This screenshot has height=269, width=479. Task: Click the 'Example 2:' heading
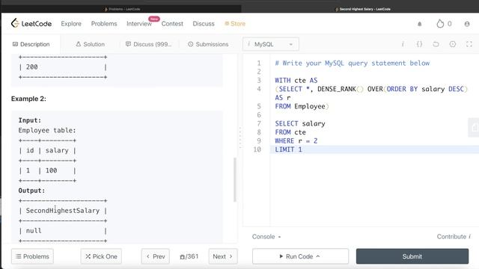[x=28, y=99]
